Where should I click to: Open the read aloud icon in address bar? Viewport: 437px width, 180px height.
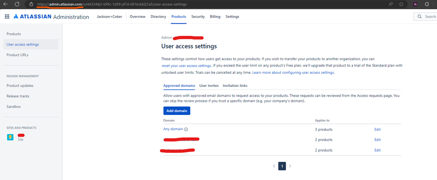[x=391, y=4]
